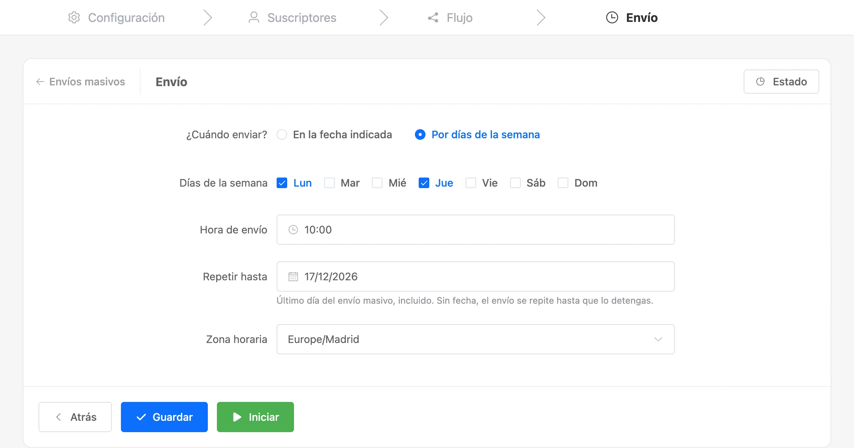Click the gear icon beside Configuración
854x448 pixels.
click(x=74, y=17)
